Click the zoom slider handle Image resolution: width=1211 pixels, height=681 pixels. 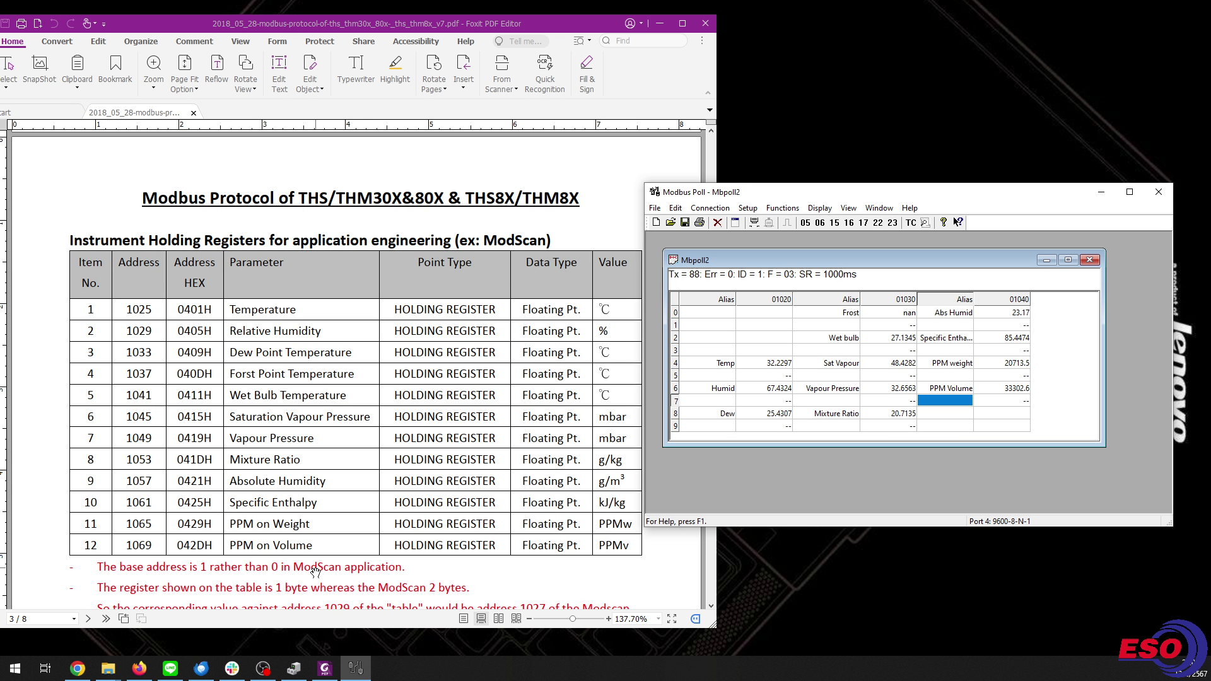pos(572,619)
